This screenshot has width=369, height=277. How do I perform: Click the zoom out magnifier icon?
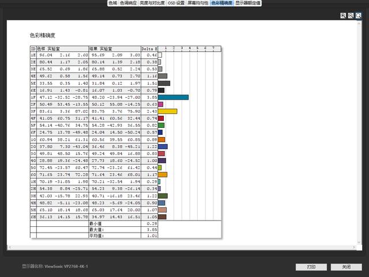click(x=351, y=16)
